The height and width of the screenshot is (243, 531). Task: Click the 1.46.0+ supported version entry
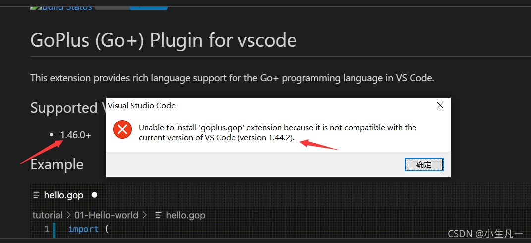tap(76, 135)
